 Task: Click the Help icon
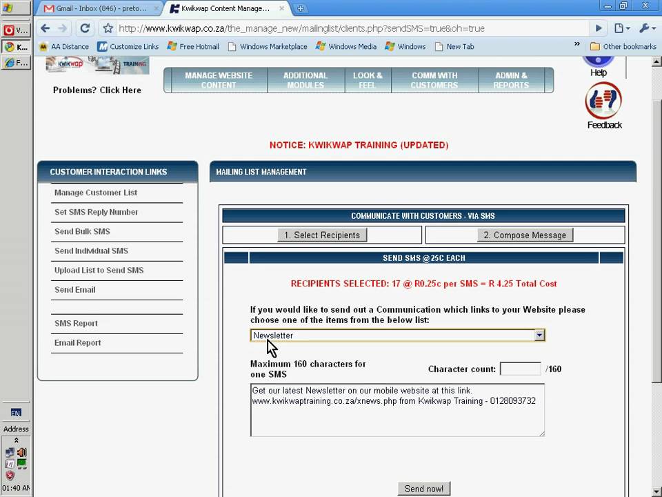pos(599,66)
